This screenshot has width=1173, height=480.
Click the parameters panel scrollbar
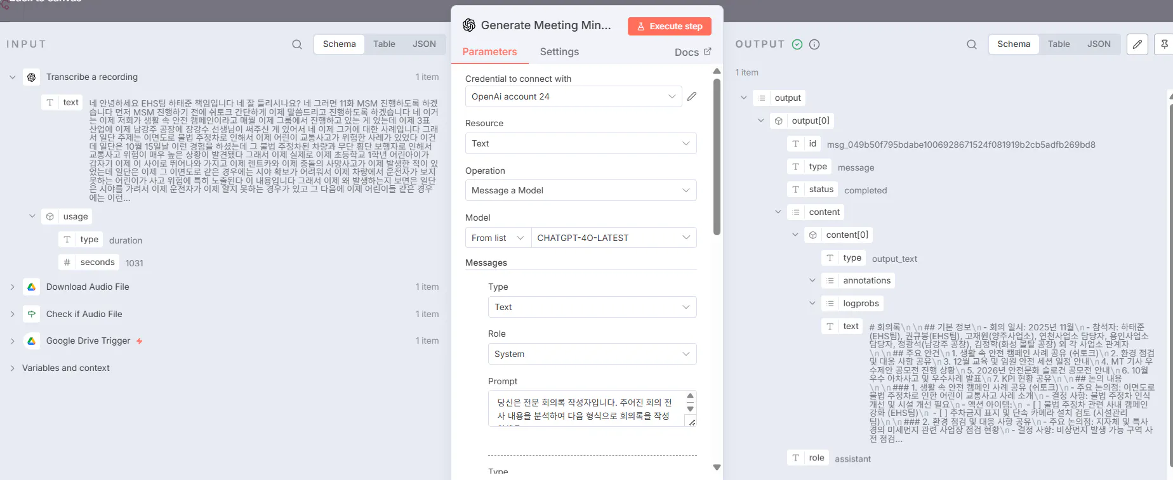[717, 157]
